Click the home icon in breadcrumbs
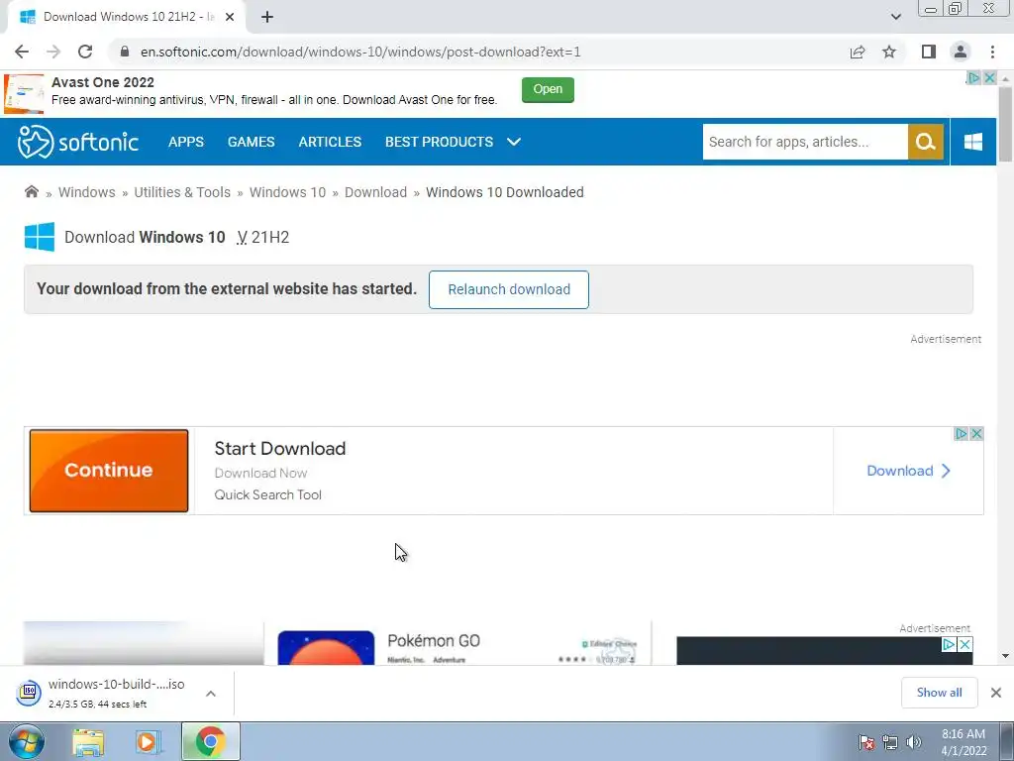The image size is (1014, 761). (31, 191)
